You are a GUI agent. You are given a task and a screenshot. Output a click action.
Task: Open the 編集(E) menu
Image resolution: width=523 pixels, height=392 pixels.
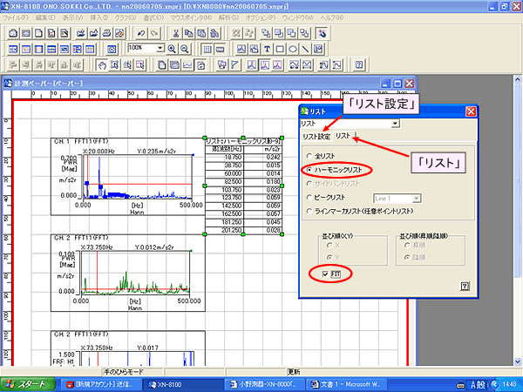(x=45, y=17)
